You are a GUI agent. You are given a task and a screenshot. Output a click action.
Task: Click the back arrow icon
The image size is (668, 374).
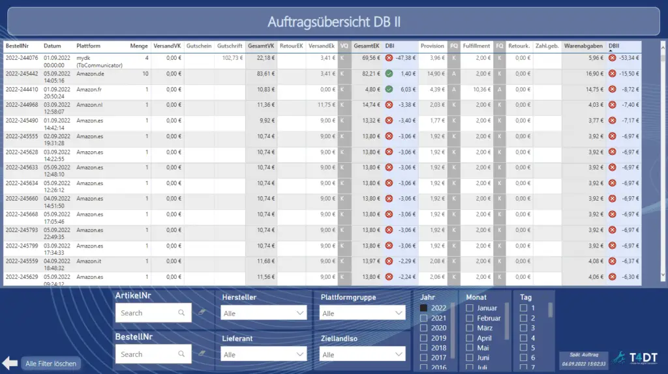[10, 364]
